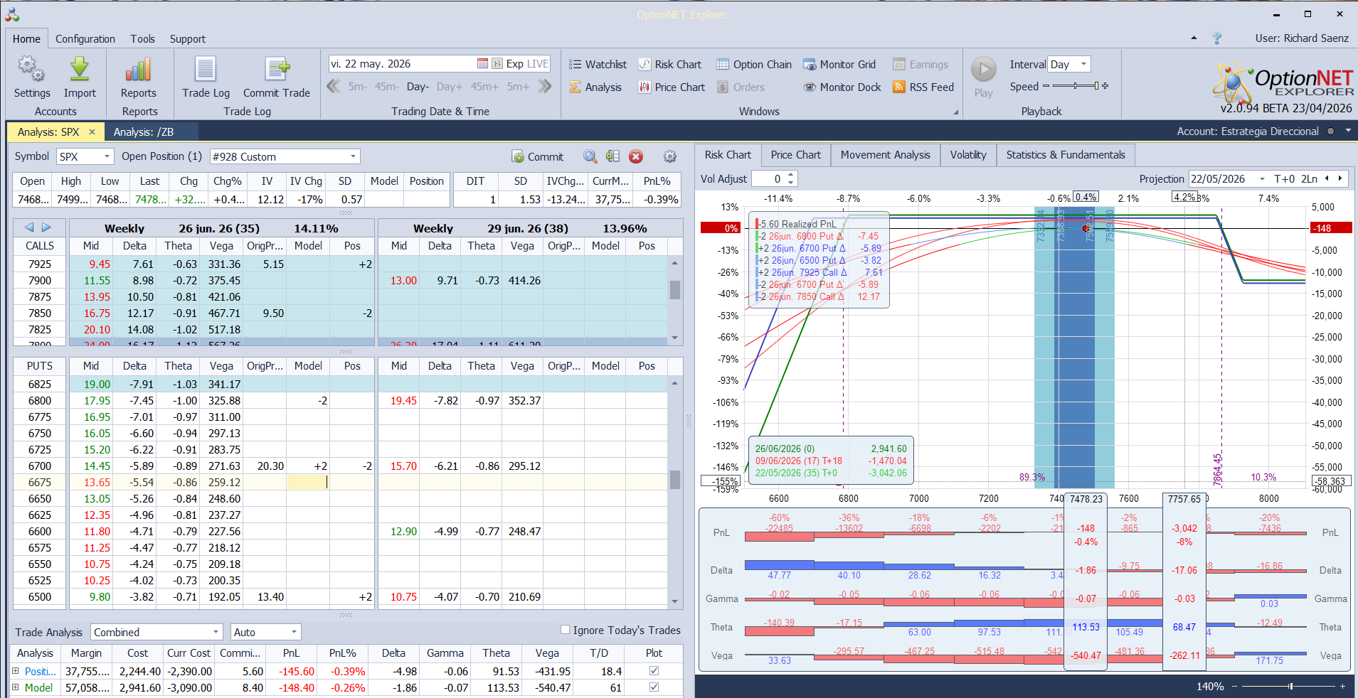Close the Analysis: SPX tab
This screenshot has width=1358, height=698.
point(92,132)
